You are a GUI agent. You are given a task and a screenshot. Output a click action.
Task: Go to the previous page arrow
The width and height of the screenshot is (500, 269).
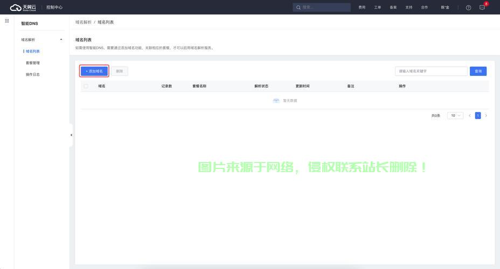point(469,116)
